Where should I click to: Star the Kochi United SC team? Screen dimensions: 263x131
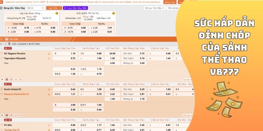tap(2, 89)
